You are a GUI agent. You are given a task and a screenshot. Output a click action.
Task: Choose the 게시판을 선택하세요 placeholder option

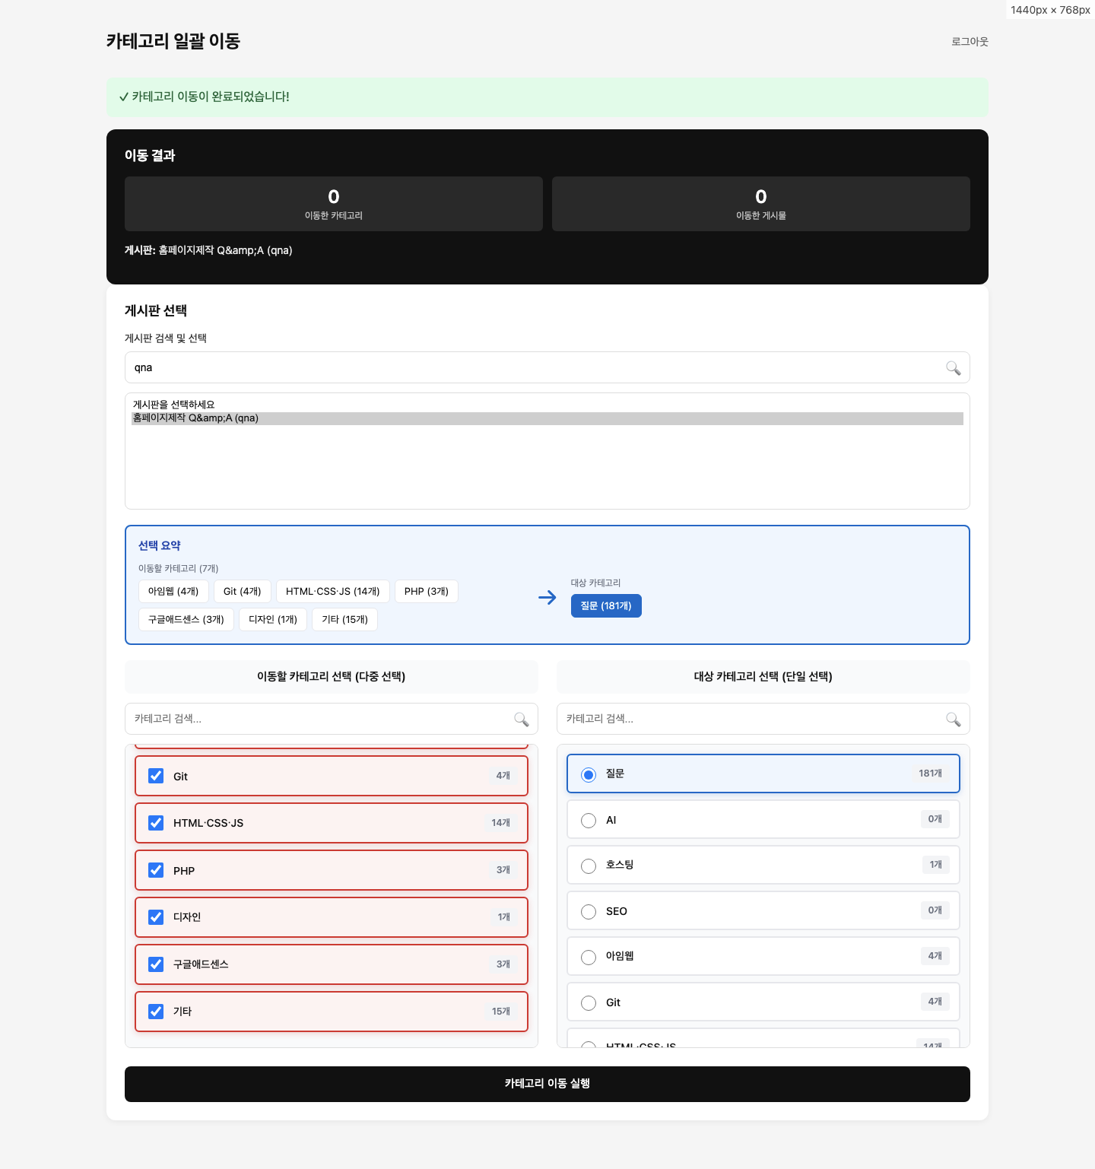(174, 405)
